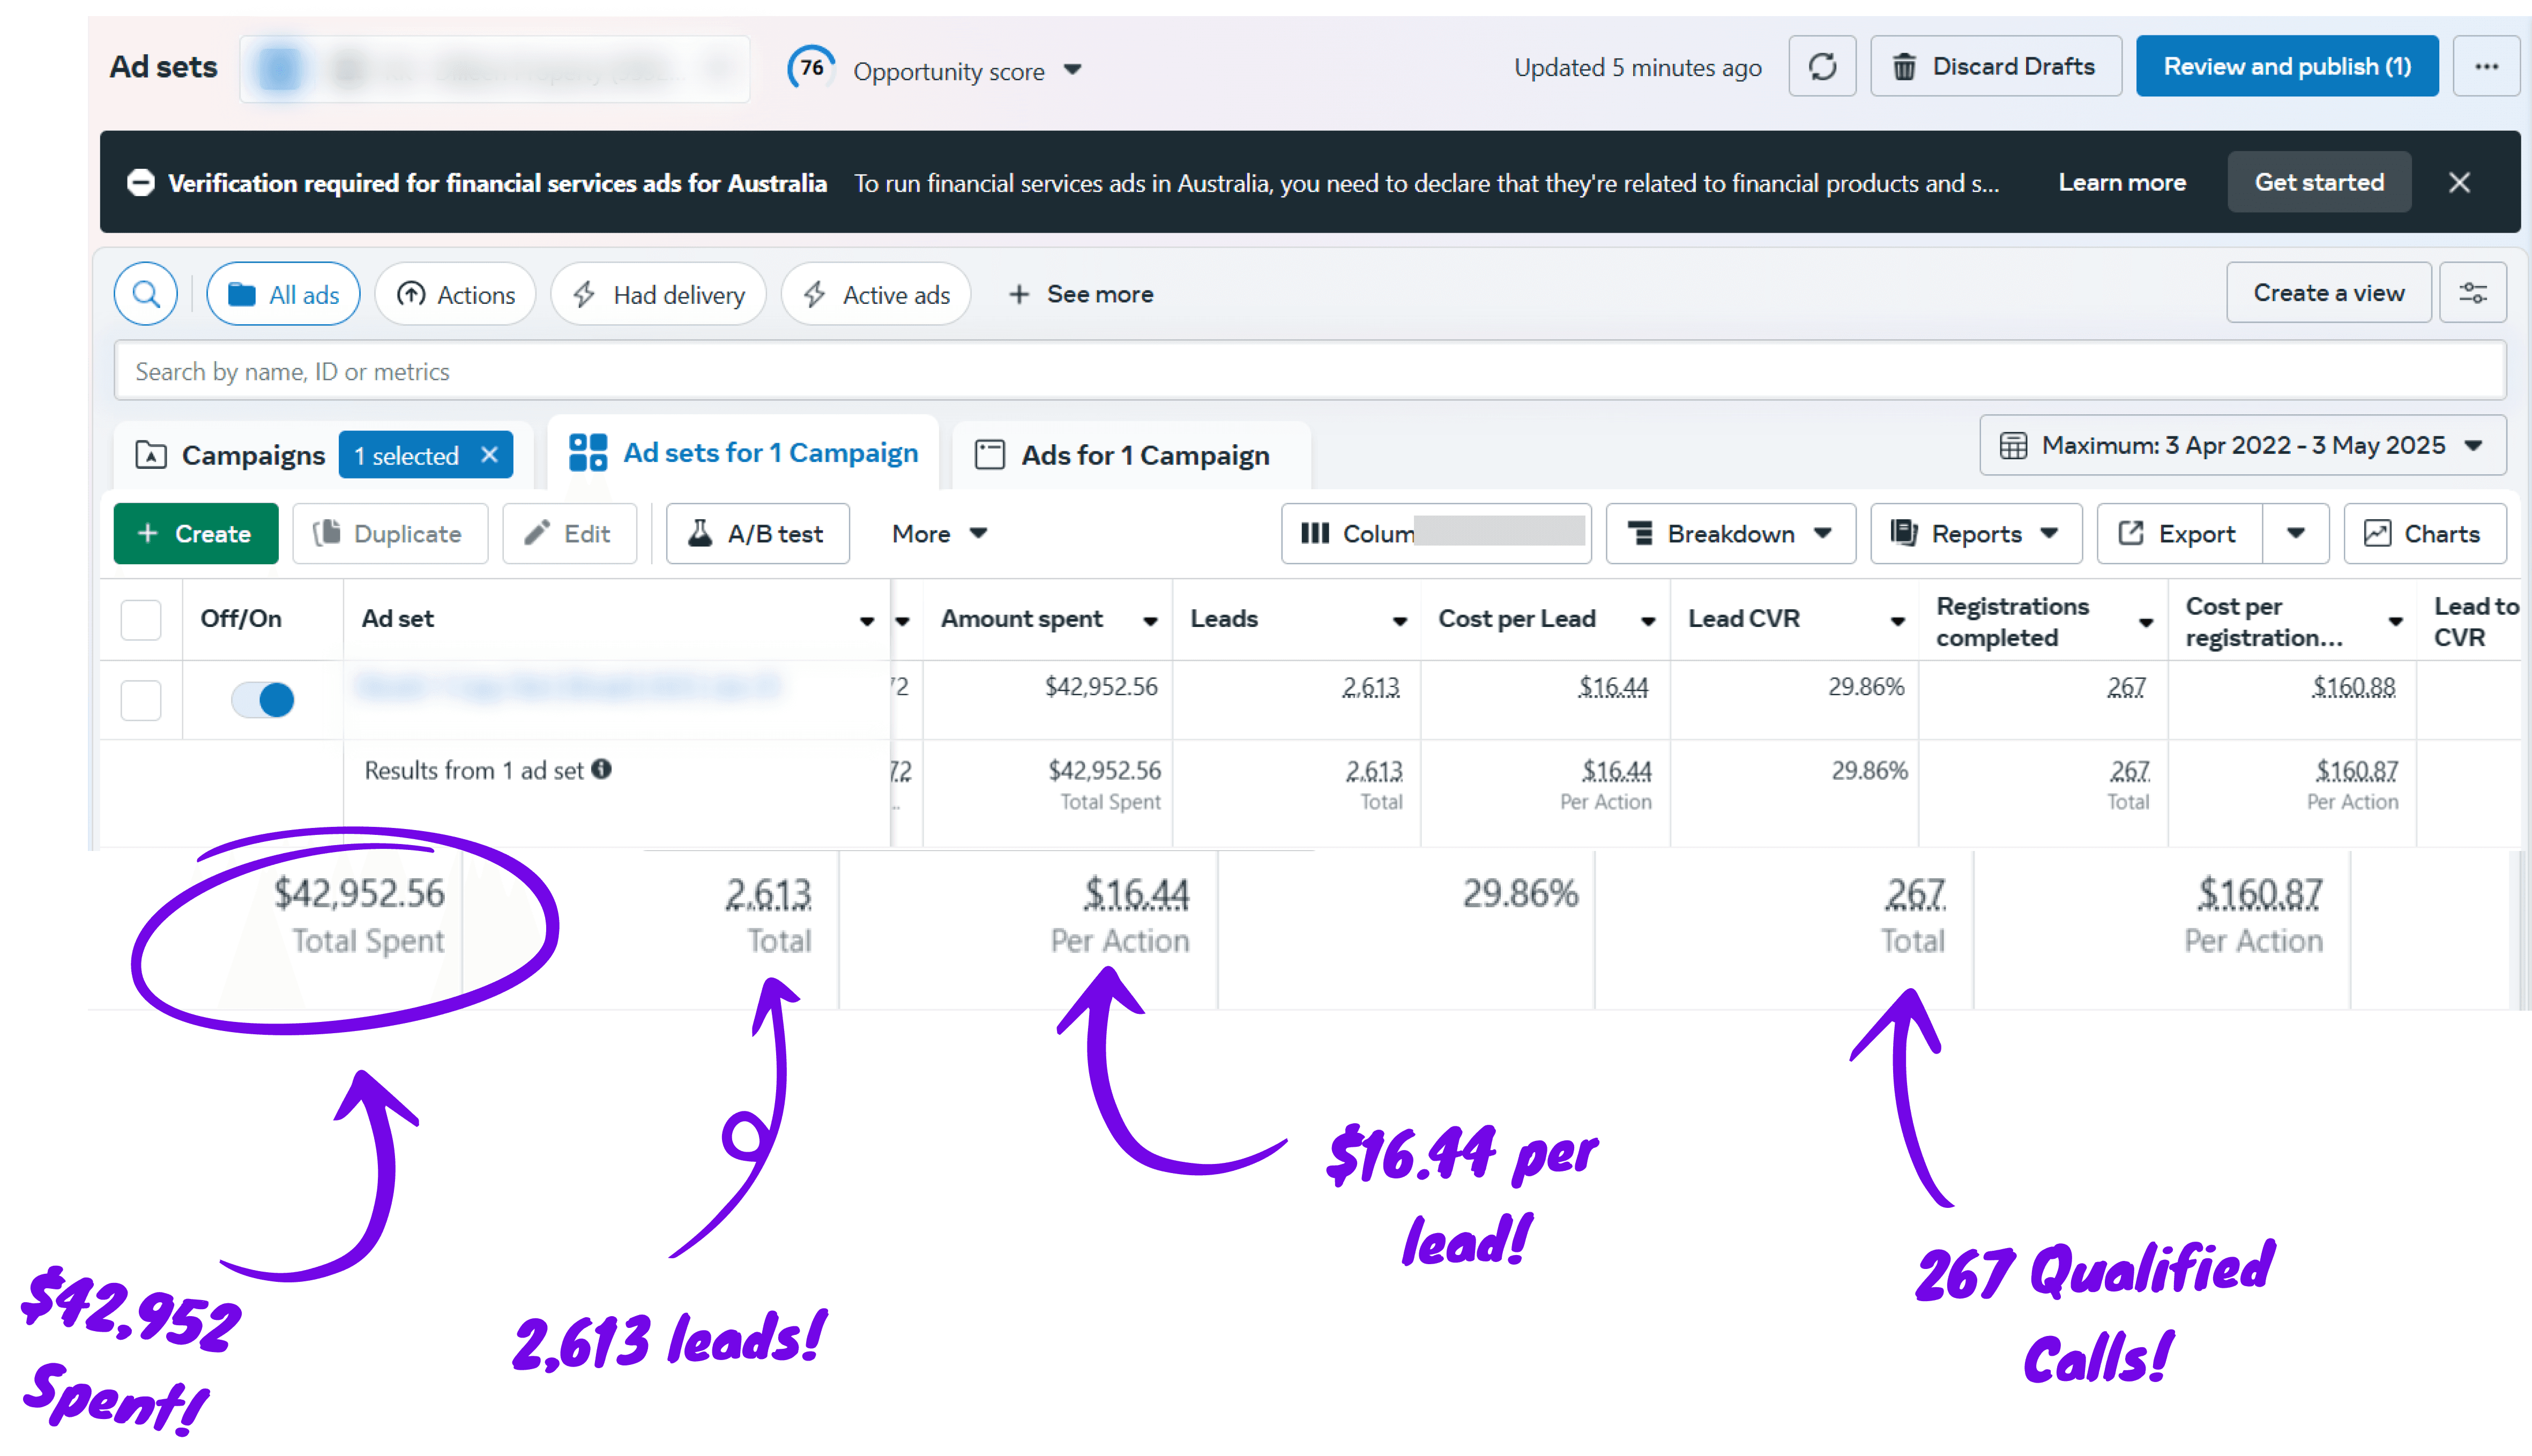Expand the Breakdown dropdown
The width and height of the screenshot is (2532, 1456).
[1730, 534]
